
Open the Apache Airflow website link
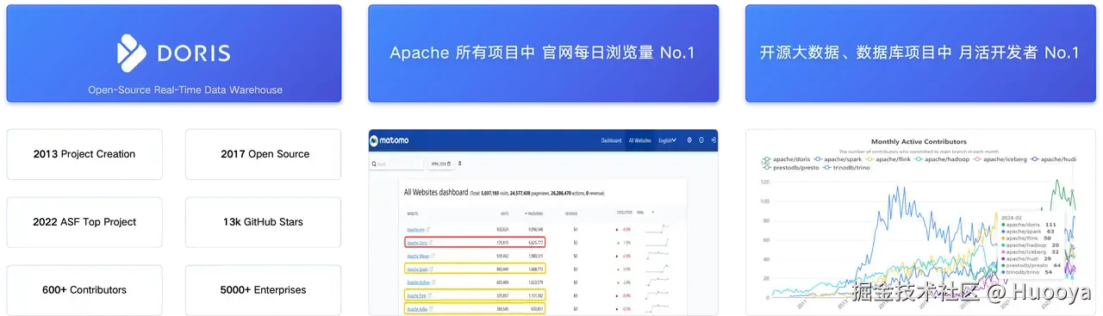pos(419,282)
